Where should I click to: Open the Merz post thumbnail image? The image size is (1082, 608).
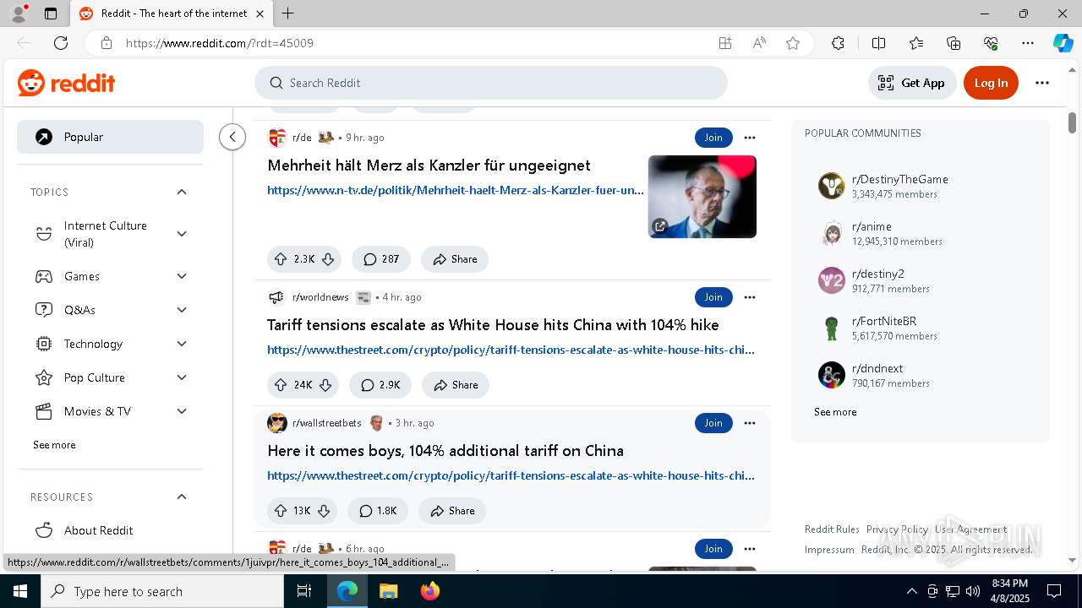tap(702, 197)
